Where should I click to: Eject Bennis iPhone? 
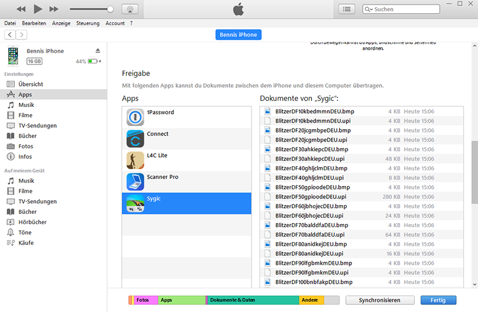98,51
